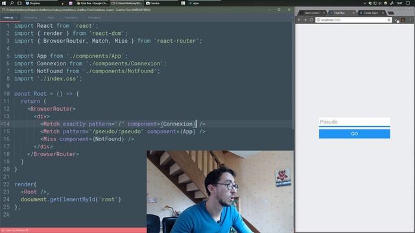This screenshot has height=233, width=415.
Task: Close the Chat Box Chrome tab
Action: (353, 13)
